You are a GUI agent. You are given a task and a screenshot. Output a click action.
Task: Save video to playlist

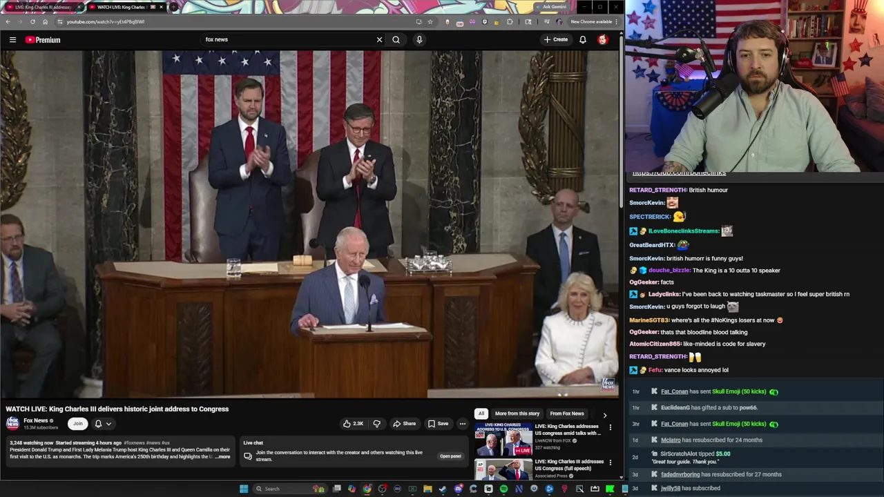(x=438, y=424)
